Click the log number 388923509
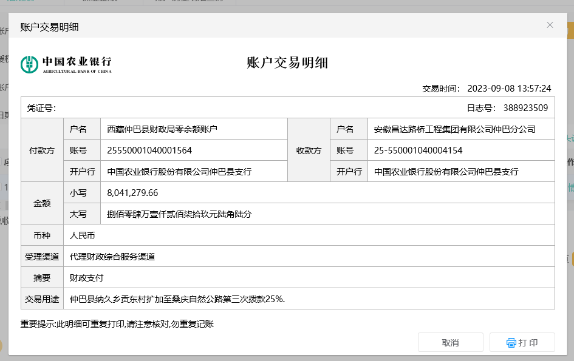 click(x=525, y=108)
